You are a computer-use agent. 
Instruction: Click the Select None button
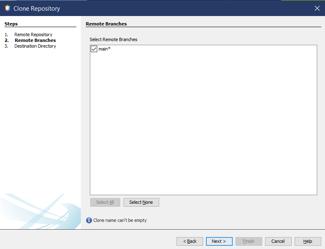pos(141,202)
